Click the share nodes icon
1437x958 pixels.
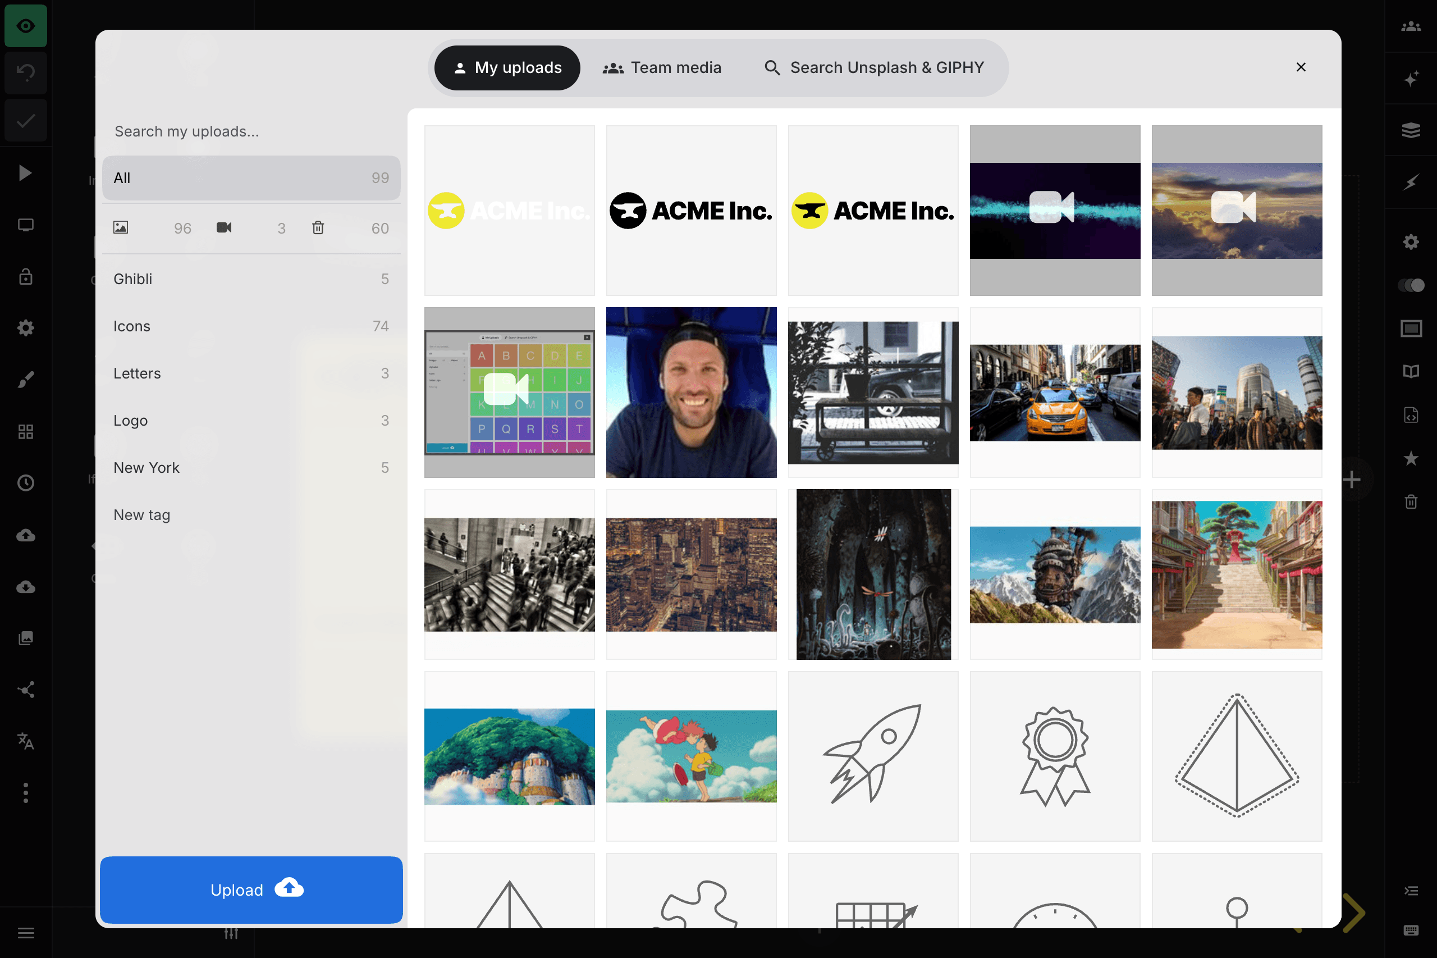pyautogui.click(x=25, y=690)
